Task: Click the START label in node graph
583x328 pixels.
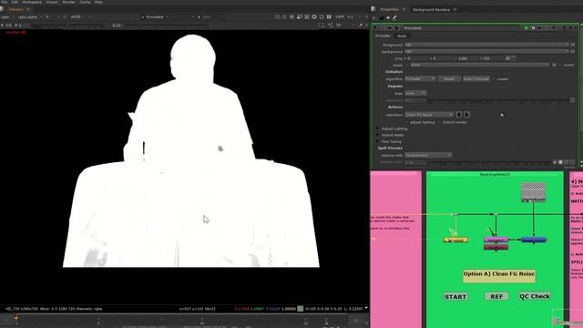Action: click(455, 297)
